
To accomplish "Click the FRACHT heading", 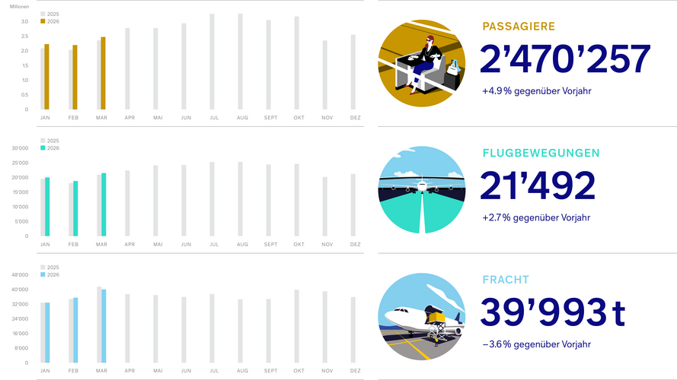I will coord(508,280).
